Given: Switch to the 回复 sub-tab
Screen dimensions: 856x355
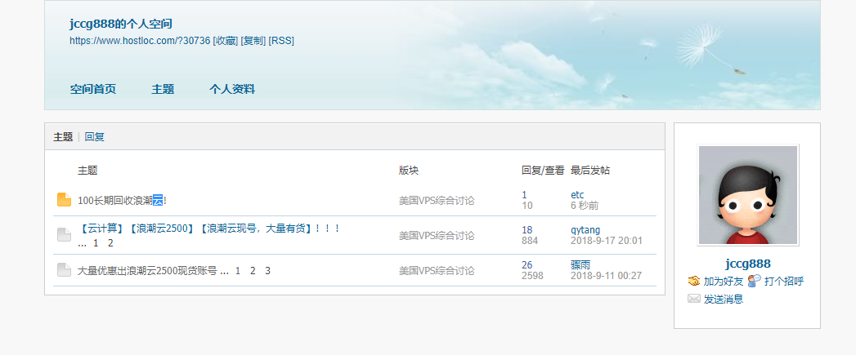Looking at the screenshot, I should (95, 137).
